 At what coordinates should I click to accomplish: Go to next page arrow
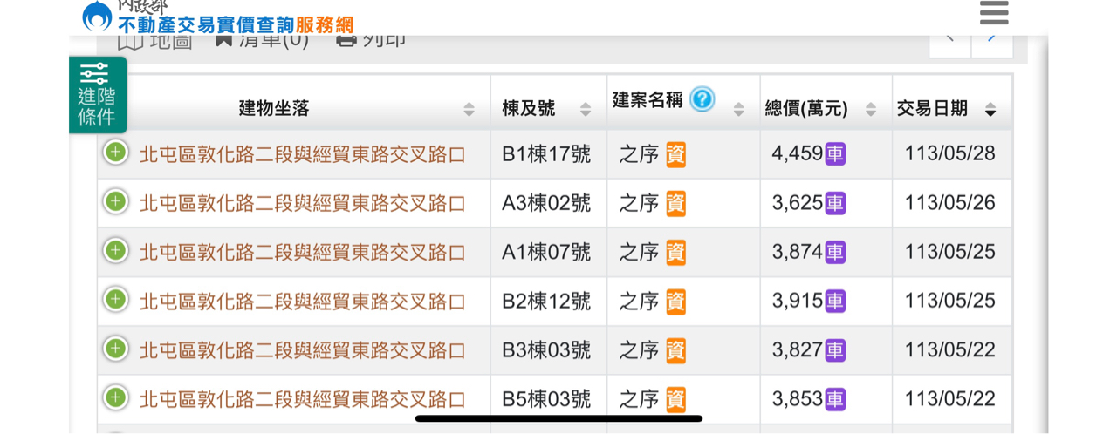992,40
